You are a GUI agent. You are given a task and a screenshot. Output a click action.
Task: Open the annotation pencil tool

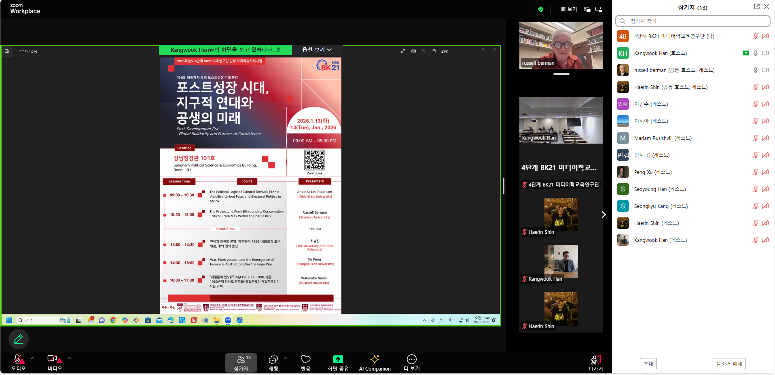(19, 339)
